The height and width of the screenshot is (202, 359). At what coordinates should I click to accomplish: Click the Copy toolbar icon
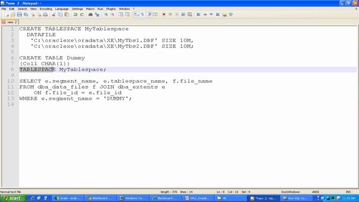(60, 15)
